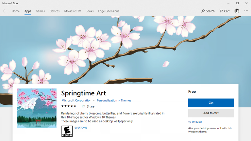
Task: Maximize the Microsoft Store window
Action: pos(237,3)
